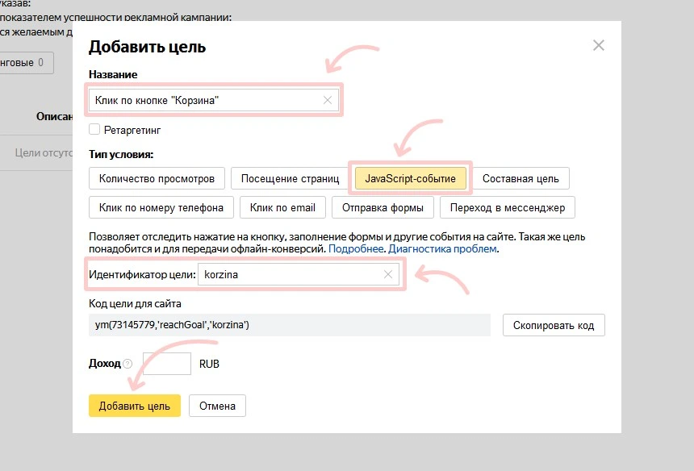Viewport: 694px width, 471px height.
Task: Click the Название text input field
Action: click(206, 100)
